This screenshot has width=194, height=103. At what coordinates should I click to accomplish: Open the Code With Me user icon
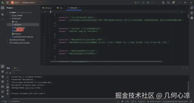click(163, 3)
